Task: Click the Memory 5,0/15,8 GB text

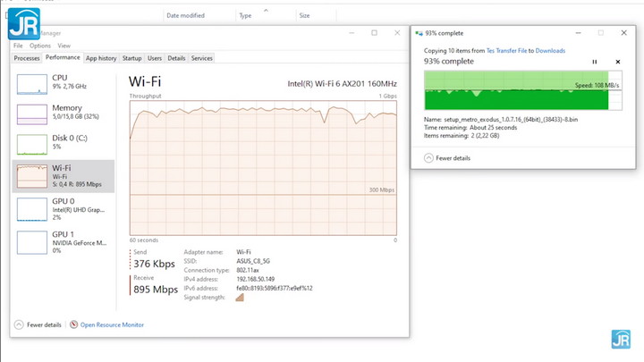Action: tap(75, 116)
